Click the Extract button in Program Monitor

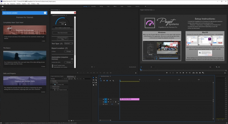pos(197,73)
